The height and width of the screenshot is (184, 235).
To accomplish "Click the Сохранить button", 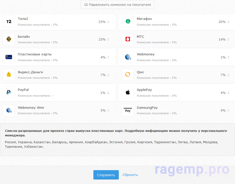I will 106,175.
